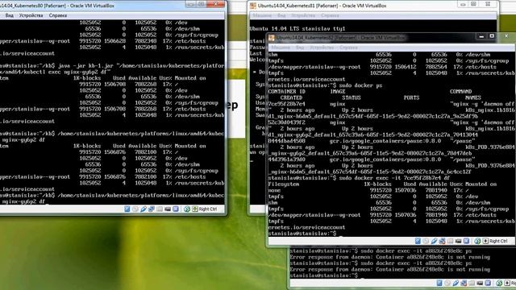Click network adapters indicator in Kubernetes82 status bar
Screen dimensions: 516x290
(x=442, y=241)
